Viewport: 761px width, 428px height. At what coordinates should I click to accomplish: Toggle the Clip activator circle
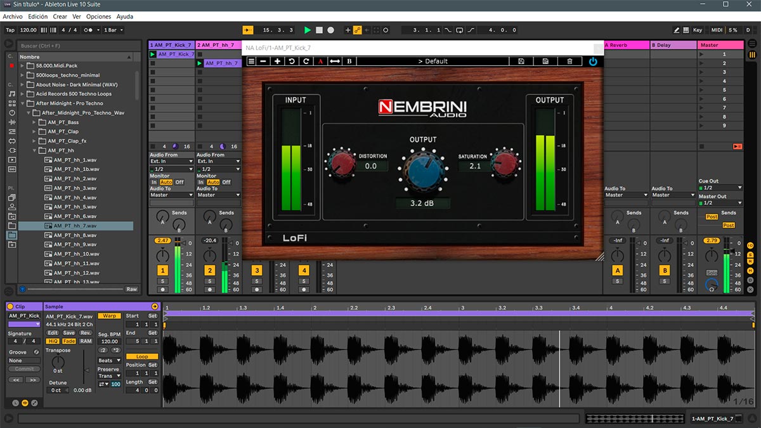click(x=10, y=307)
